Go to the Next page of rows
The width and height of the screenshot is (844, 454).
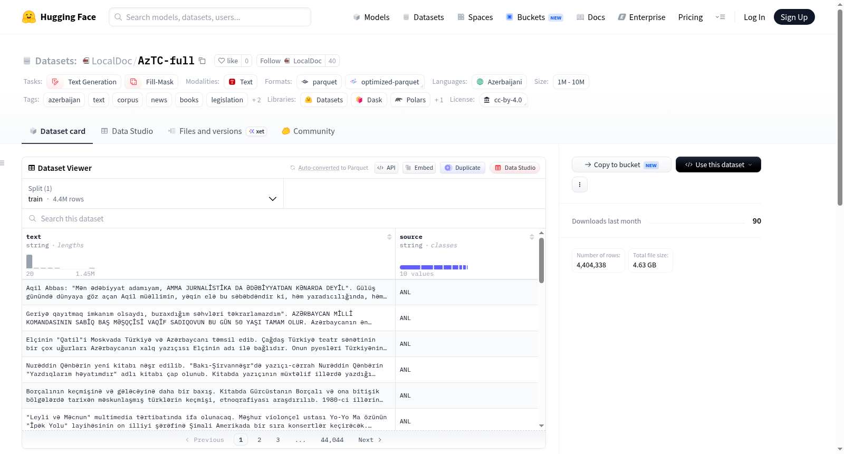(370, 440)
